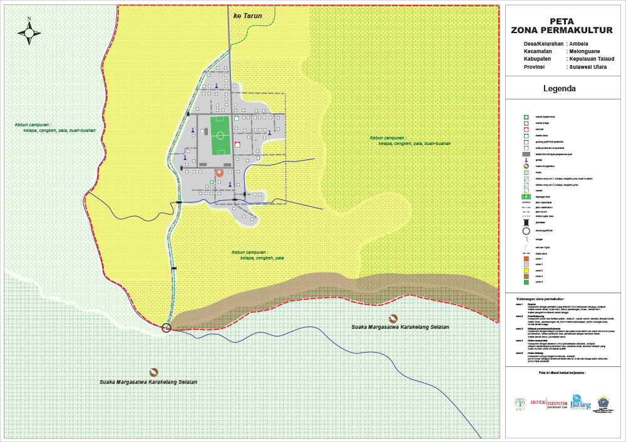Screen dimensions: 626x442
Task: Click the 'PETA ZONA PERMAKULTUR' title
Action: (x=562, y=25)
